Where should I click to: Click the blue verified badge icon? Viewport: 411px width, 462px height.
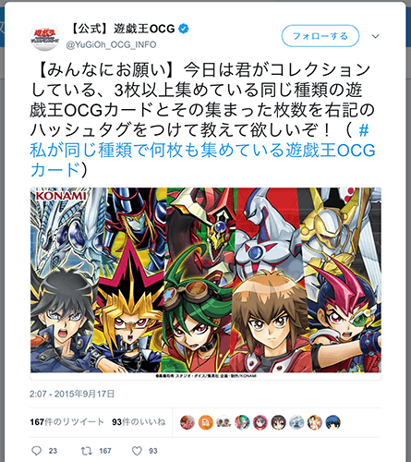(184, 29)
